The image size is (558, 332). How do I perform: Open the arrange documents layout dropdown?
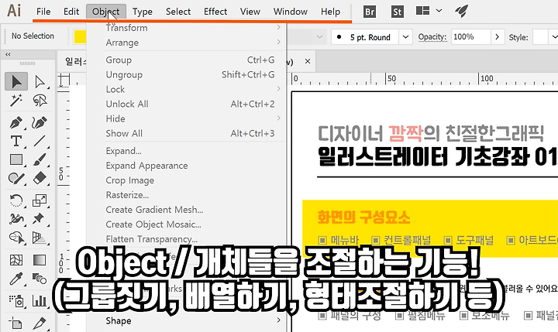point(429,11)
